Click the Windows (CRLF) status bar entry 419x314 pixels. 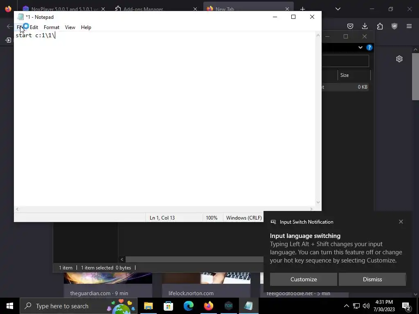(244, 218)
